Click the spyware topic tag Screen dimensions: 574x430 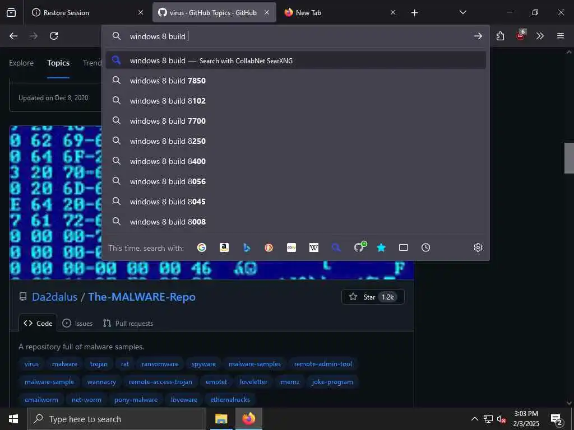point(203,364)
